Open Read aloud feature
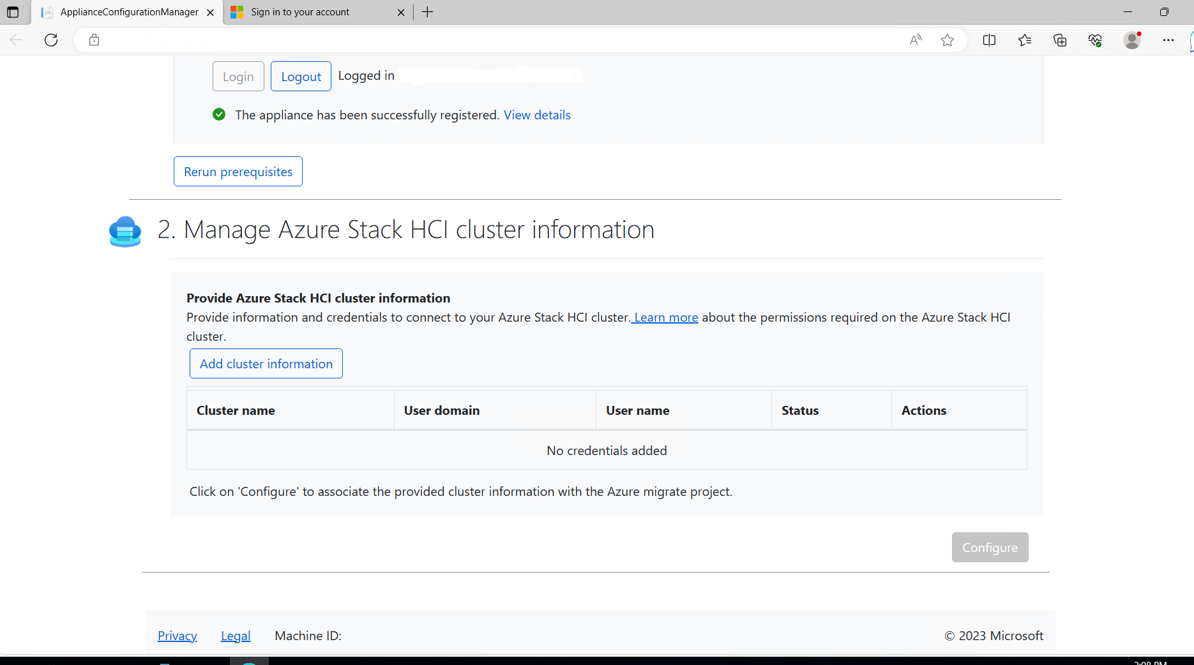Viewport: 1194px width, 665px height. pos(916,40)
